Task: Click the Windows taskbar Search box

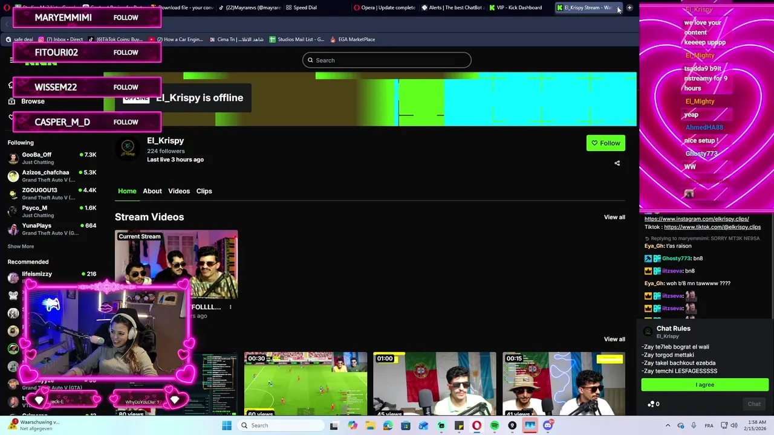Action: (281, 425)
